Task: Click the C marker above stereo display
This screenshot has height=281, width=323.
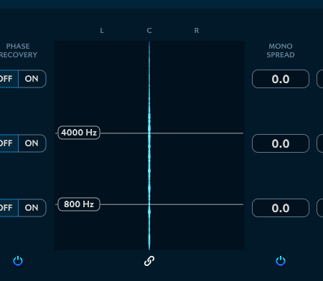Action: pos(149,31)
